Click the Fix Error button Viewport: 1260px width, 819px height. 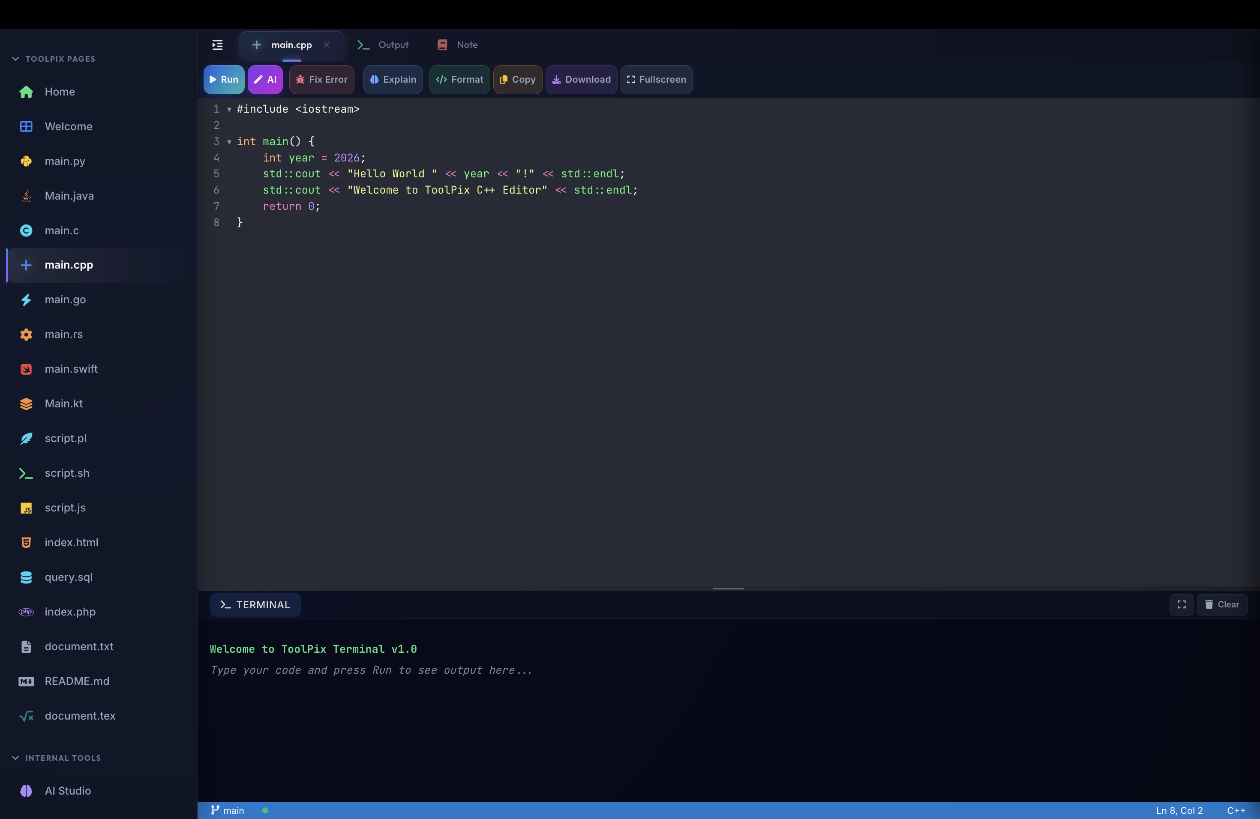click(322, 80)
